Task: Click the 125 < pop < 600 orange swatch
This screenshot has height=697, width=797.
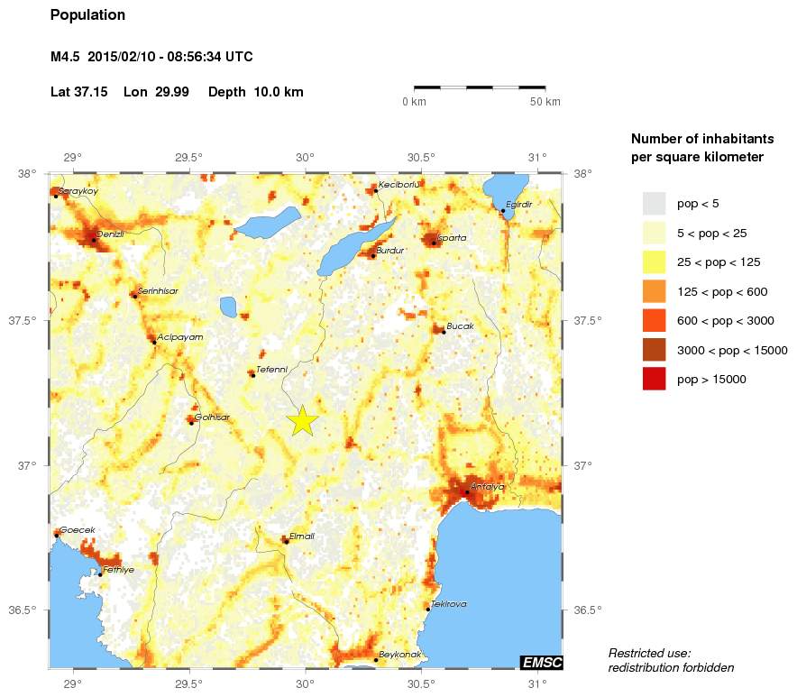Action: point(654,291)
